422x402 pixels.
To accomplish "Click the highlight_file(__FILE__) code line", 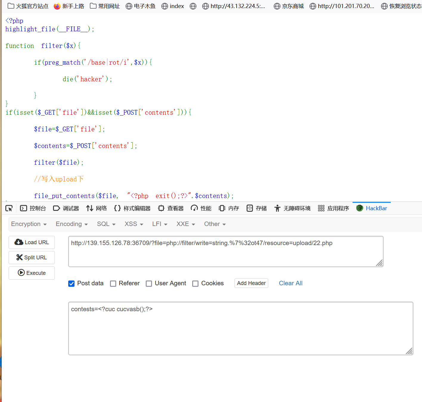I will [x=50, y=29].
